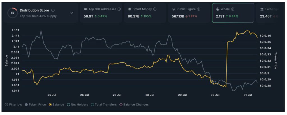This screenshot has height=115, width=287.
Task: Click info icon next to Public Figure
Action: point(198,9)
